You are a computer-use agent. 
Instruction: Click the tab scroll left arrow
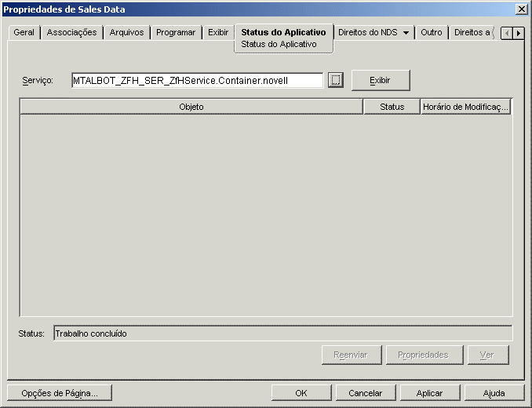(507, 33)
